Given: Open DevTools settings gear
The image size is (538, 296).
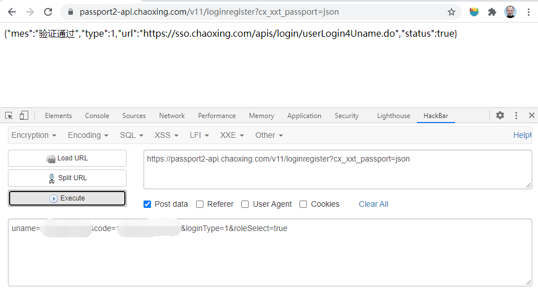Looking at the screenshot, I should click(500, 116).
